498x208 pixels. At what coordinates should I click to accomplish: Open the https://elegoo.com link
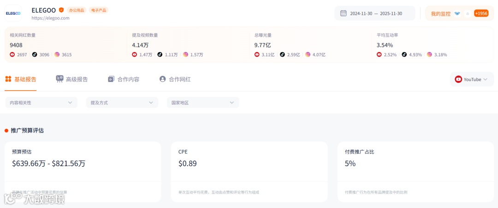(x=51, y=18)
